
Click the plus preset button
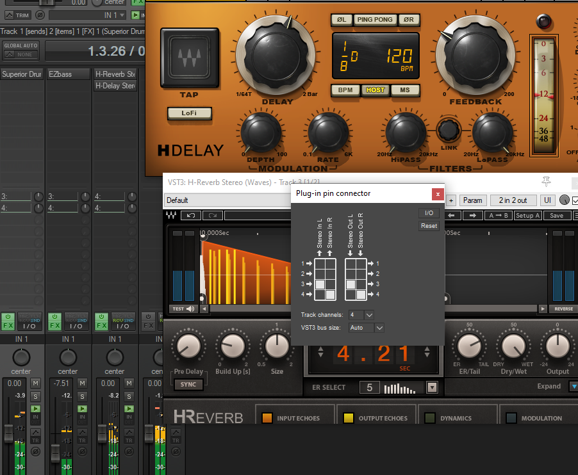coord(451,200)
